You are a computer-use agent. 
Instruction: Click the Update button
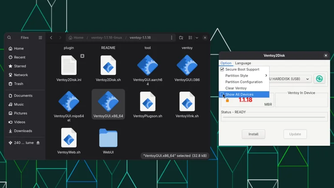[x=295, y=134]
